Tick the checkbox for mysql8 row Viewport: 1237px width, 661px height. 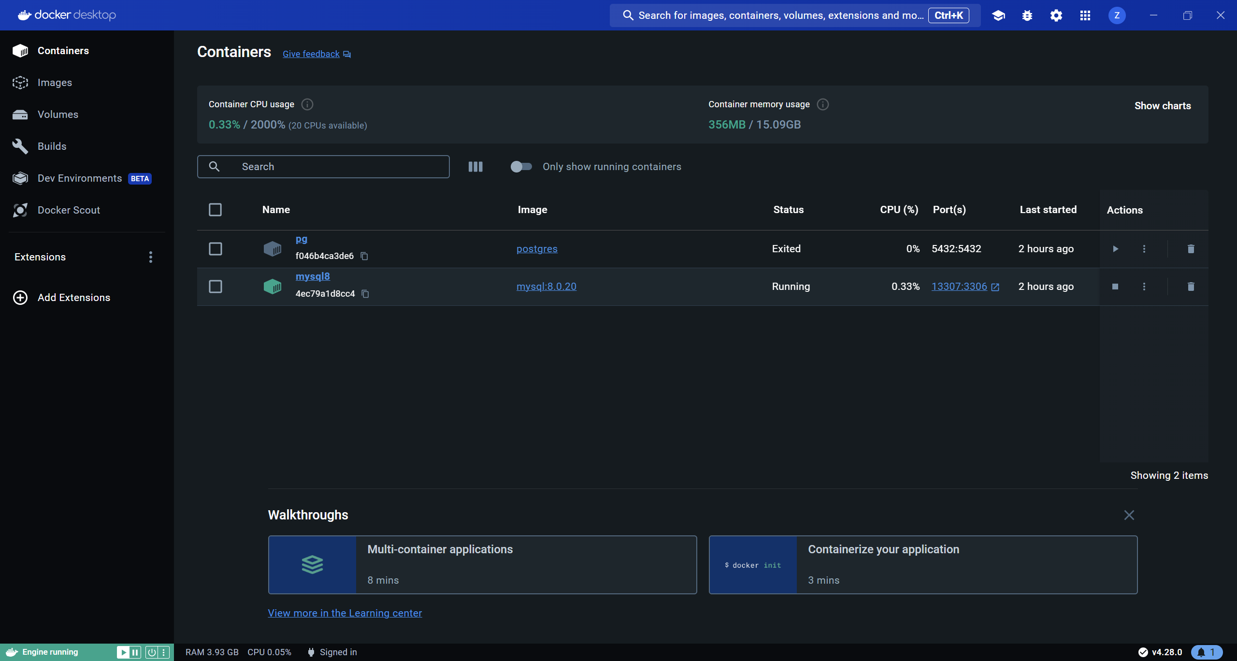point(215,287)
